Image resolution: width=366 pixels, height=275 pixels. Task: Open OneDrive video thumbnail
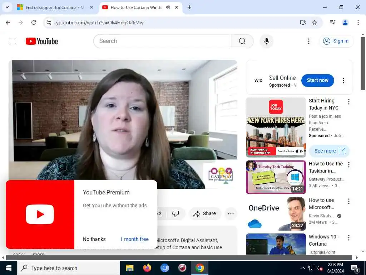coord(276,214)
